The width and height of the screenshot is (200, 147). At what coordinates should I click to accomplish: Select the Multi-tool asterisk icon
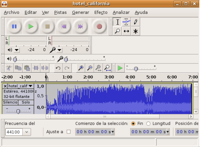pyautogui.click(x=135, y=31)
